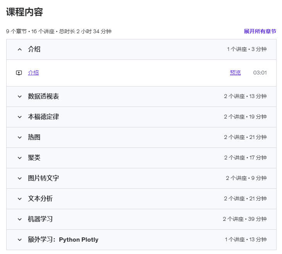Expand the 数据透视表 section chevron

20,97
